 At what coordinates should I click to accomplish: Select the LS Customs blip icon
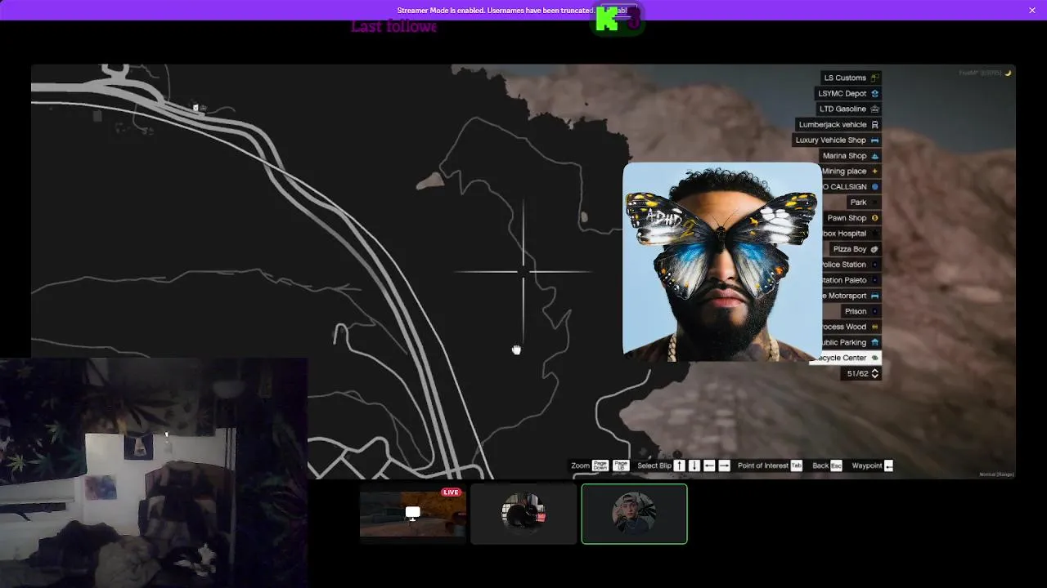874,78
